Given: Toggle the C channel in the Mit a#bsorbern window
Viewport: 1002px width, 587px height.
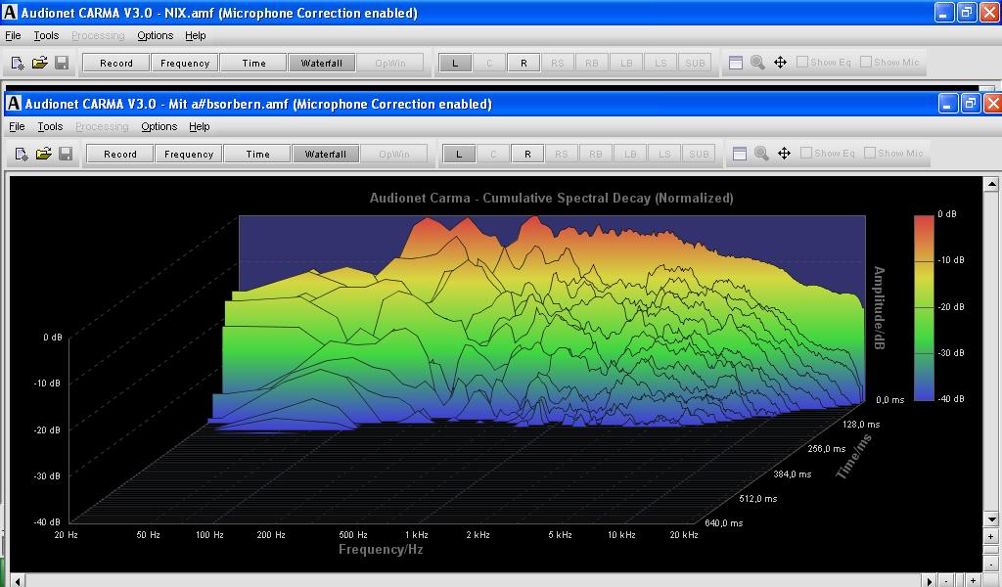Looking at the screenshot, I should (x=493, y=154).
